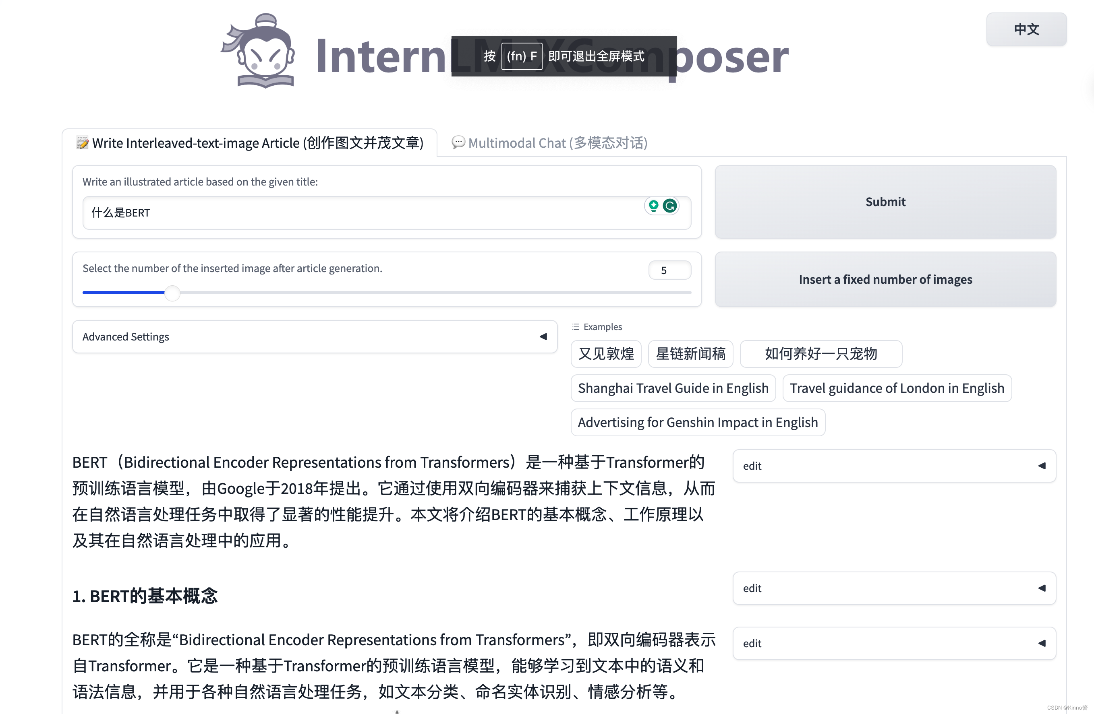Select example topic 如何养好一只宠物
The height and width of the screenshot is (714, 1094).
pos(820,353)
